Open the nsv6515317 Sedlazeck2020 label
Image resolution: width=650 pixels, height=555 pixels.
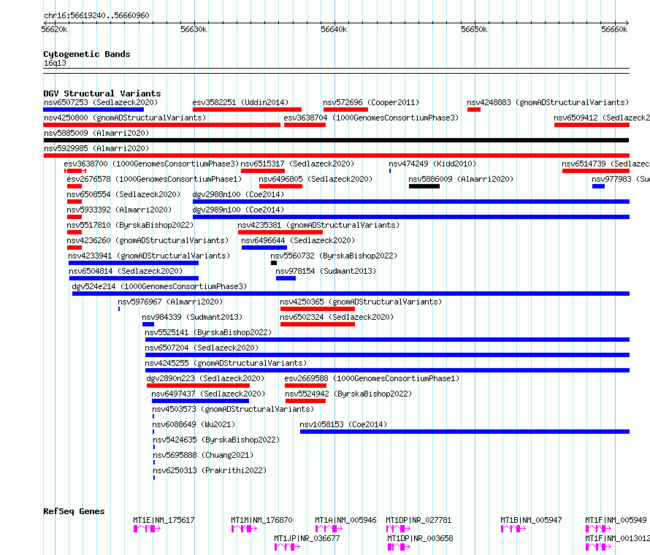click(297, 164)
